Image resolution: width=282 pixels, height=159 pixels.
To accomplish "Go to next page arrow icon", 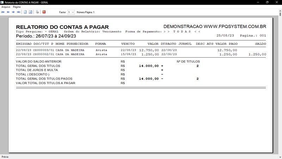I will click(13, 12).
